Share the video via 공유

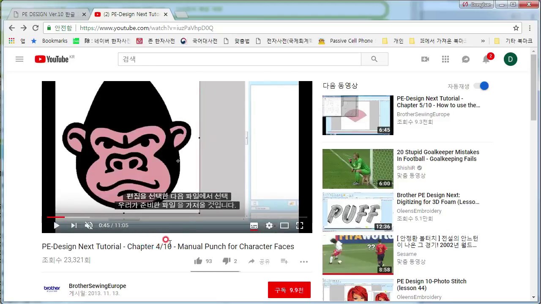[259, 261]
